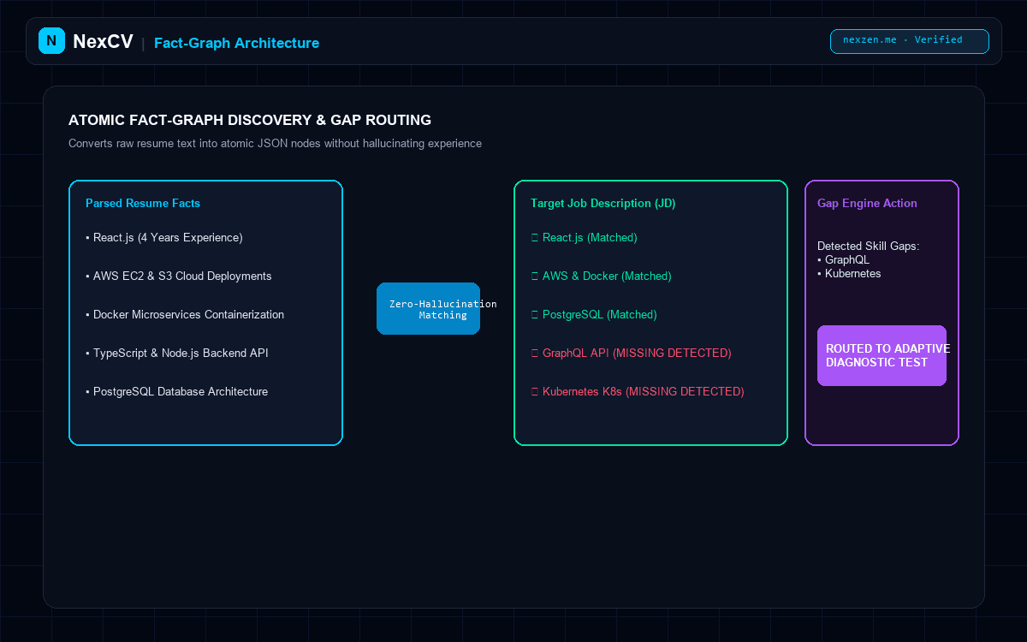This screenshot has width=1027, height=642.
Task: Click the Gap Engine Action header
Action: pyautogui.click(x=867, y=203)
